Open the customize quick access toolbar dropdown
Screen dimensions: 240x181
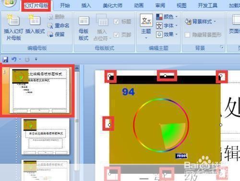(x=36, y=59)
